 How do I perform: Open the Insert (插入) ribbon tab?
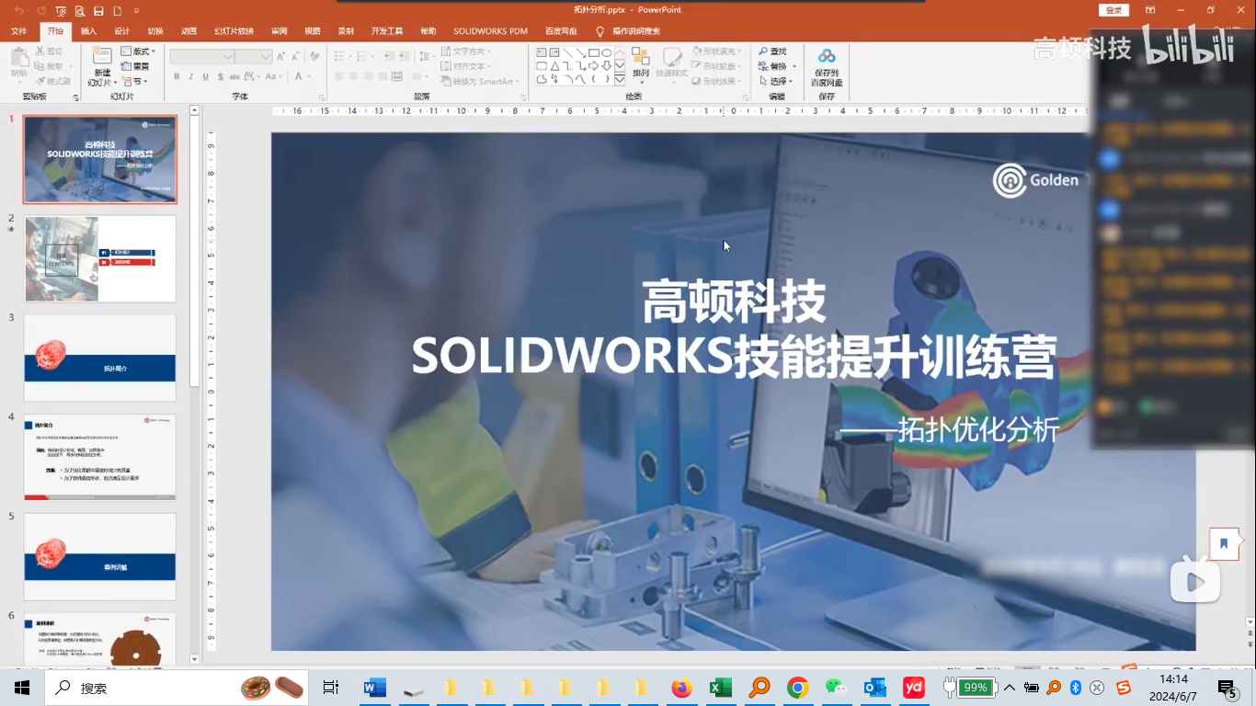tap(88, 31)
